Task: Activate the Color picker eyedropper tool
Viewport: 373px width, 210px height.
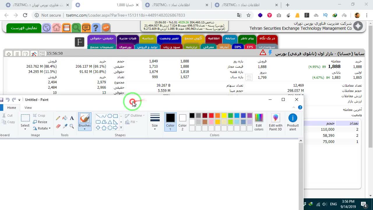Action: pos(65,126)
